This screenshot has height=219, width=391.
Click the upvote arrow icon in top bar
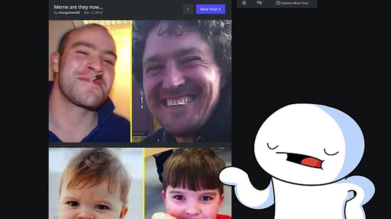click(x=244, y=3)
